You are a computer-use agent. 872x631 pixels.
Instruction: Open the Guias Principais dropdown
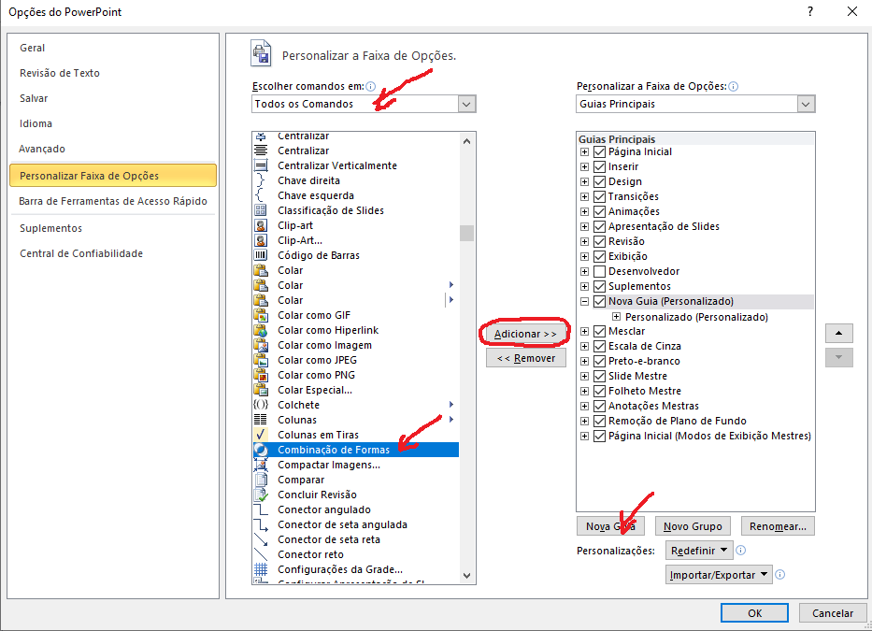click(806, 104)
